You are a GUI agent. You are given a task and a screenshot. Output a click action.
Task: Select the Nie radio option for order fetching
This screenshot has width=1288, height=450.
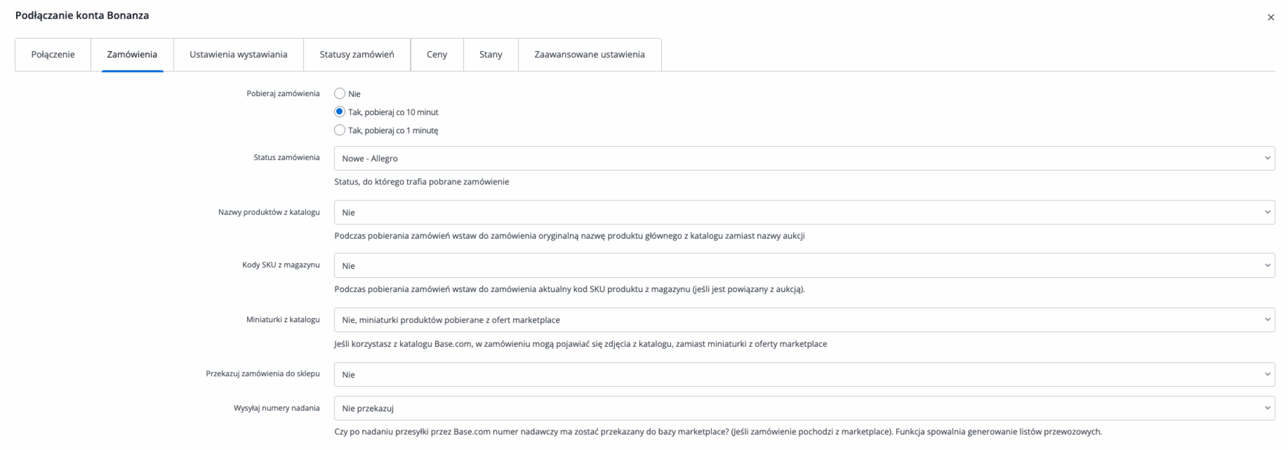[x=340, y=94]
